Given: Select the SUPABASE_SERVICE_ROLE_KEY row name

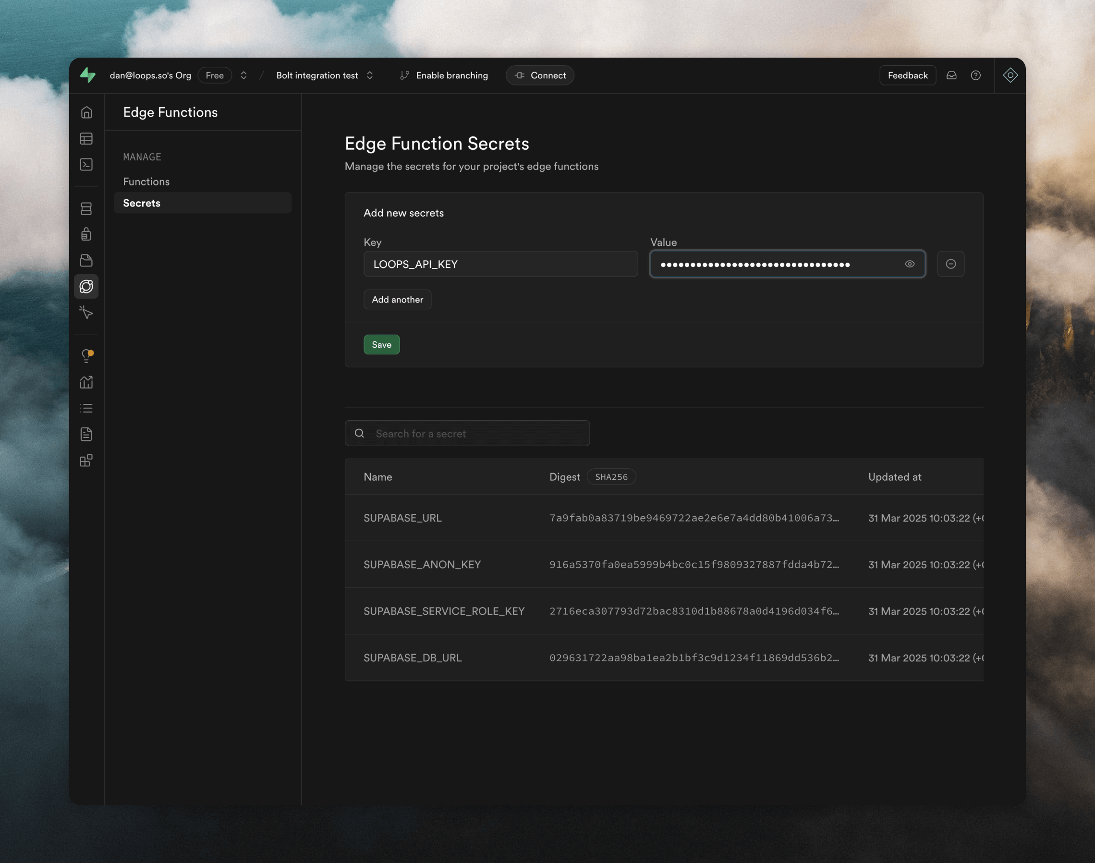Looking at the screenshot, I should [x=444, y=611].
